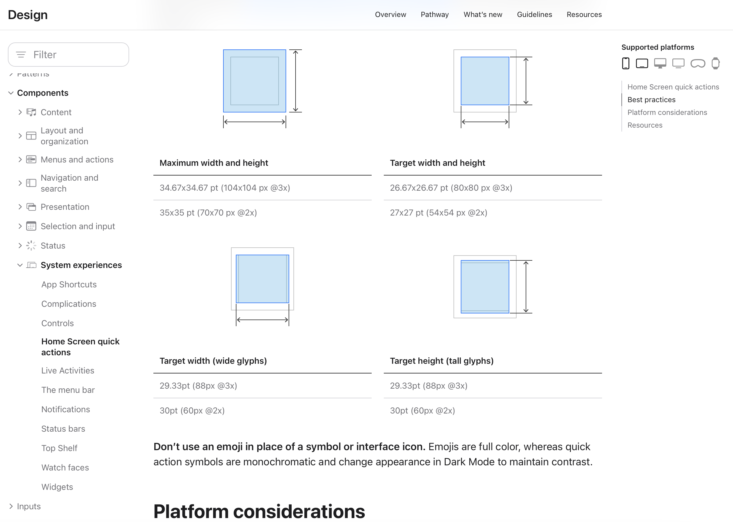The height and width of the screenshot is (522, 733).
Task: Expand the Content sidebar group
Action: point(20,112)
